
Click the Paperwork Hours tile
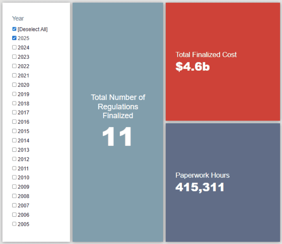(x=223, y=182)
